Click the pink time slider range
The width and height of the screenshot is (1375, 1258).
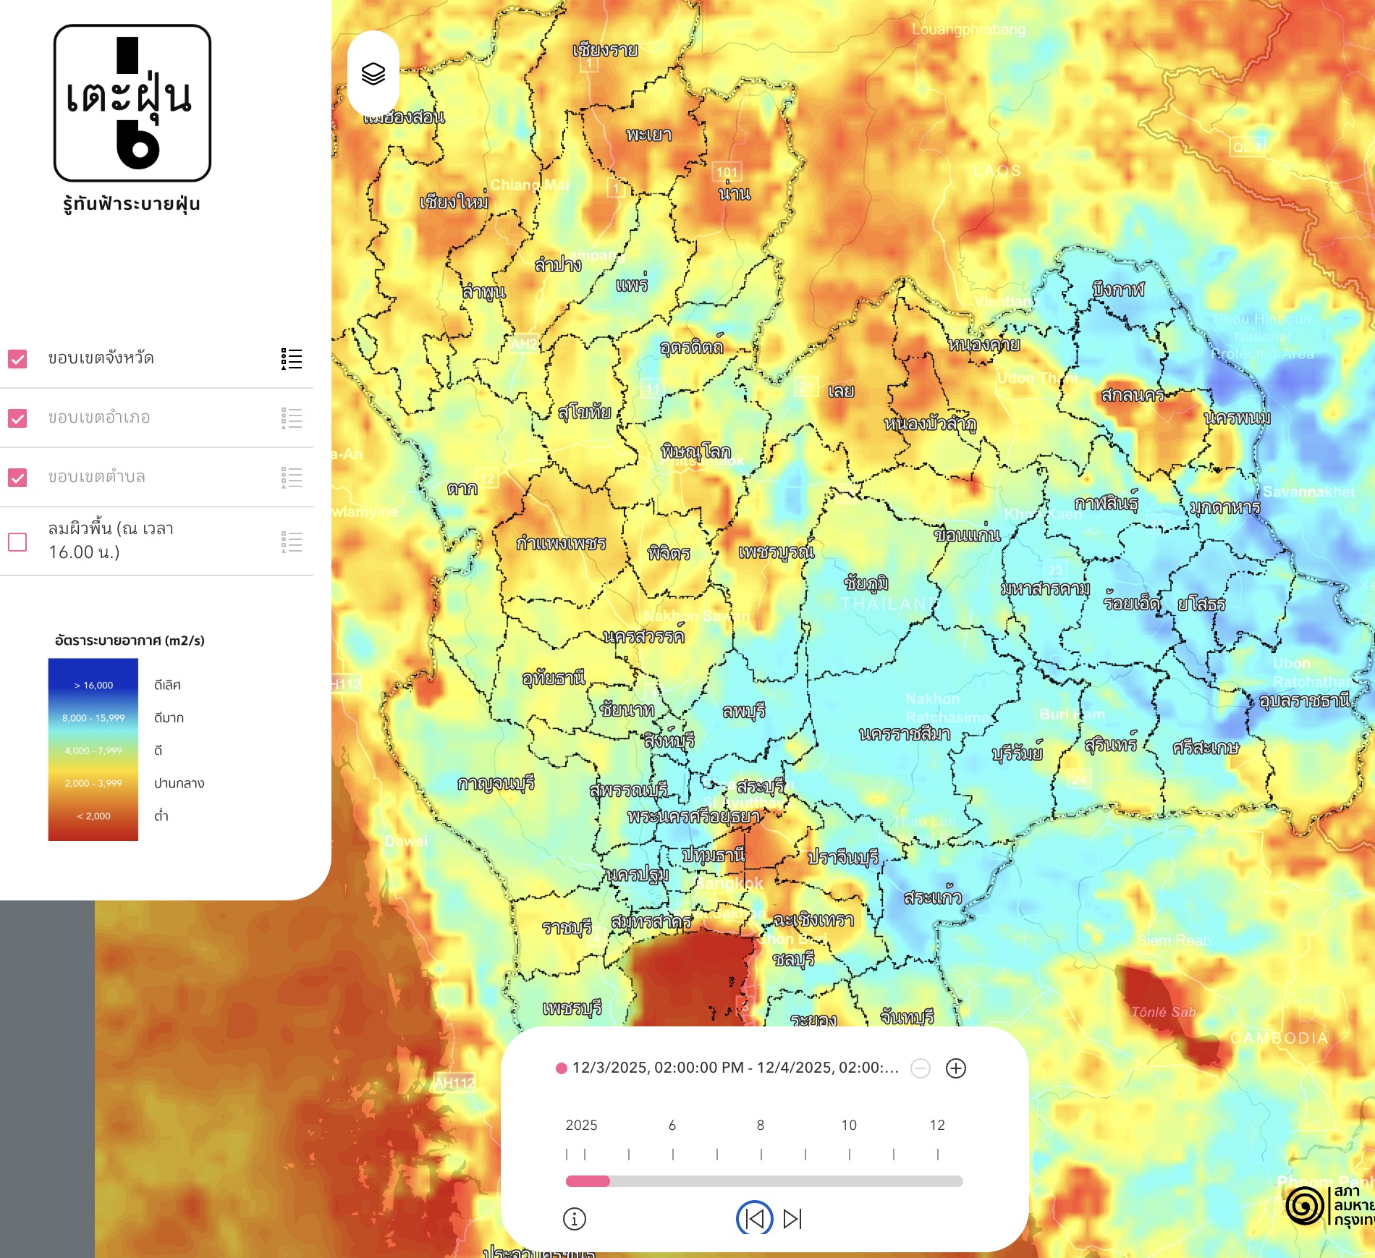pyautogui.click(x=588, y=1181)
